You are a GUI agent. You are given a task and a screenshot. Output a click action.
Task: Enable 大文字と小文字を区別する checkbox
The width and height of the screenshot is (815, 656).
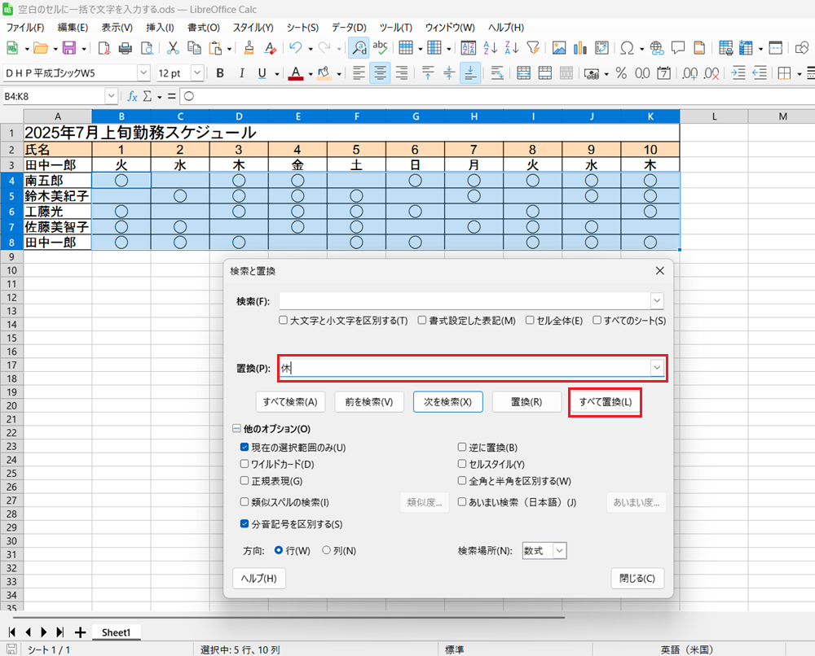(x=284, y=320)
